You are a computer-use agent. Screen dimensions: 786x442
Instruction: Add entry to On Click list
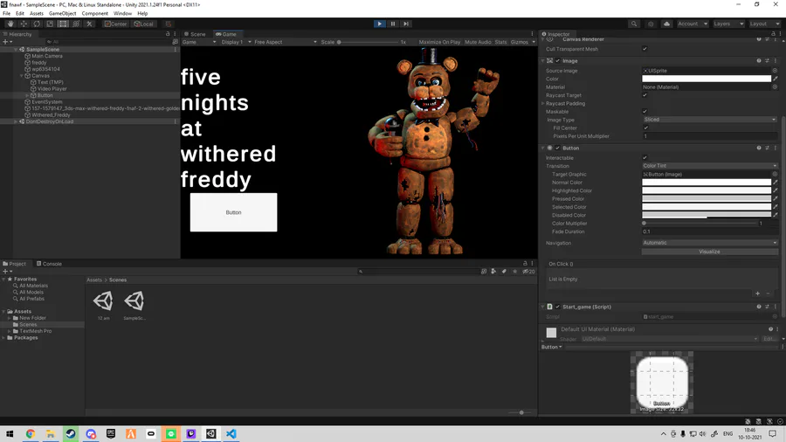click(757, 294)
